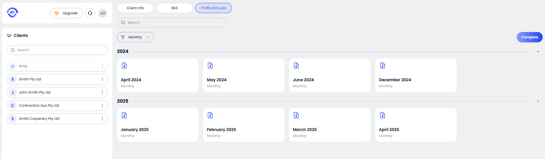The height and width of the screenshot is (159, 545).
Task: Collapse the 2025 section chevron
Action: [538, 101]
